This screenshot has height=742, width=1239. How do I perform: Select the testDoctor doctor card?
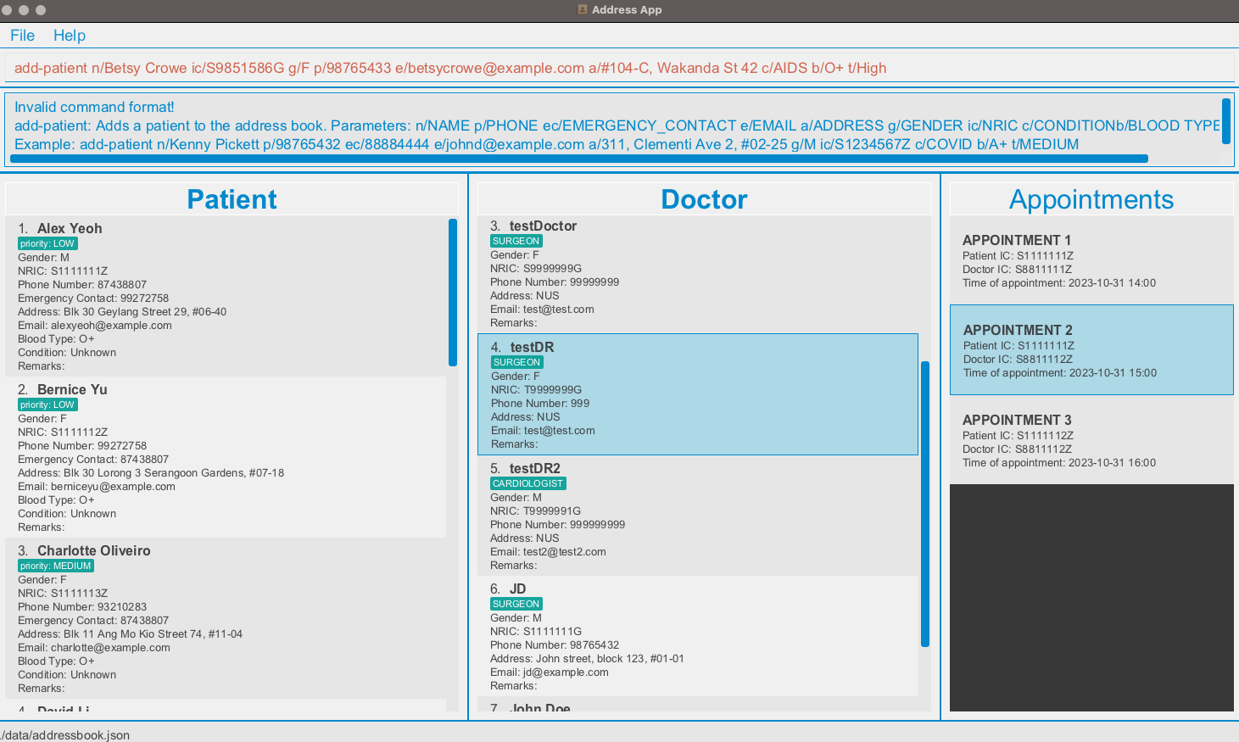[698, 274]
